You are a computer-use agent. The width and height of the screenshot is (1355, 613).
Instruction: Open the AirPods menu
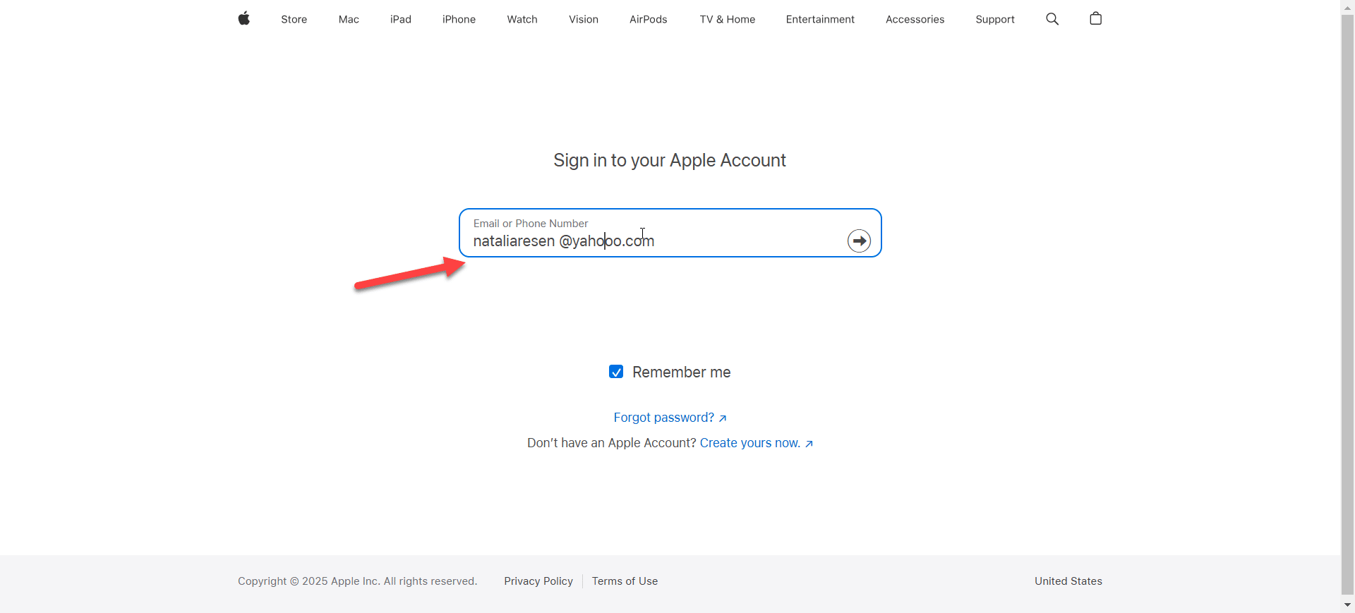point(649,19)
